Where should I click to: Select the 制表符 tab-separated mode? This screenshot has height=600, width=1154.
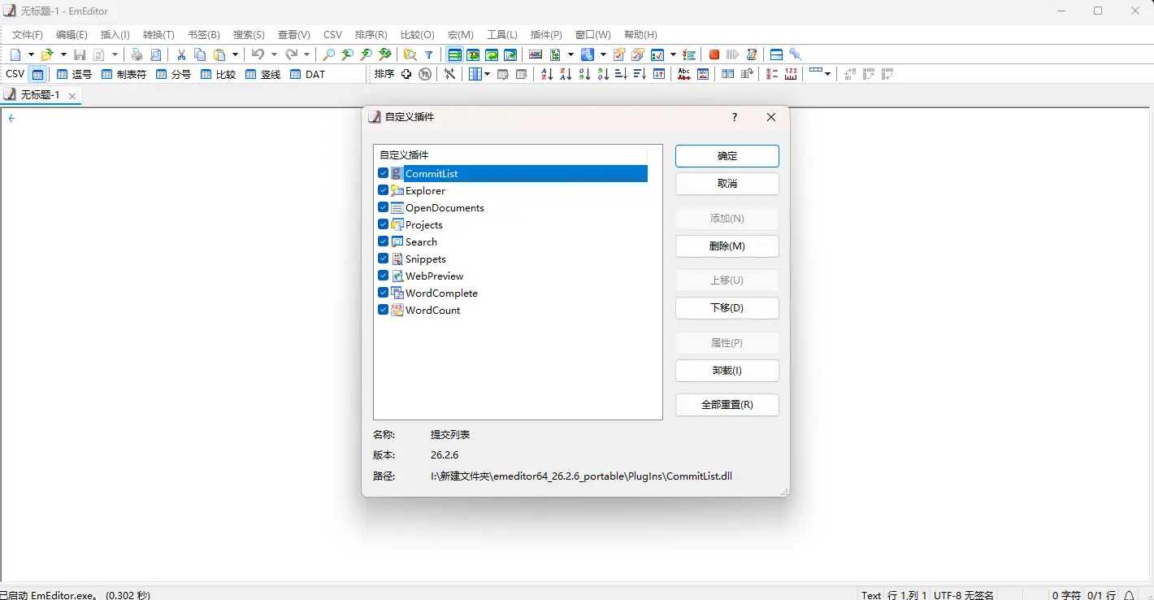point(124,74)
